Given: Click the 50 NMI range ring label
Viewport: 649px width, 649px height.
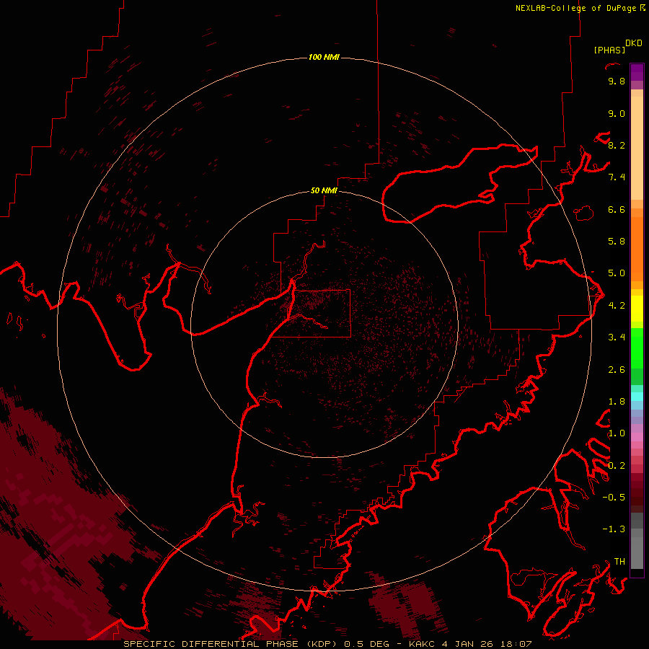Looking at the screenshot, I should (x=324, y=190).
